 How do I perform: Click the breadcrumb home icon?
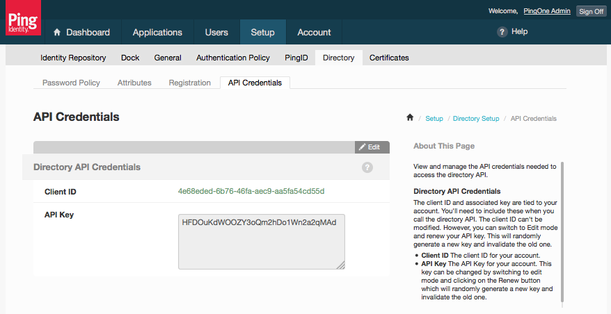click(410, 118)
